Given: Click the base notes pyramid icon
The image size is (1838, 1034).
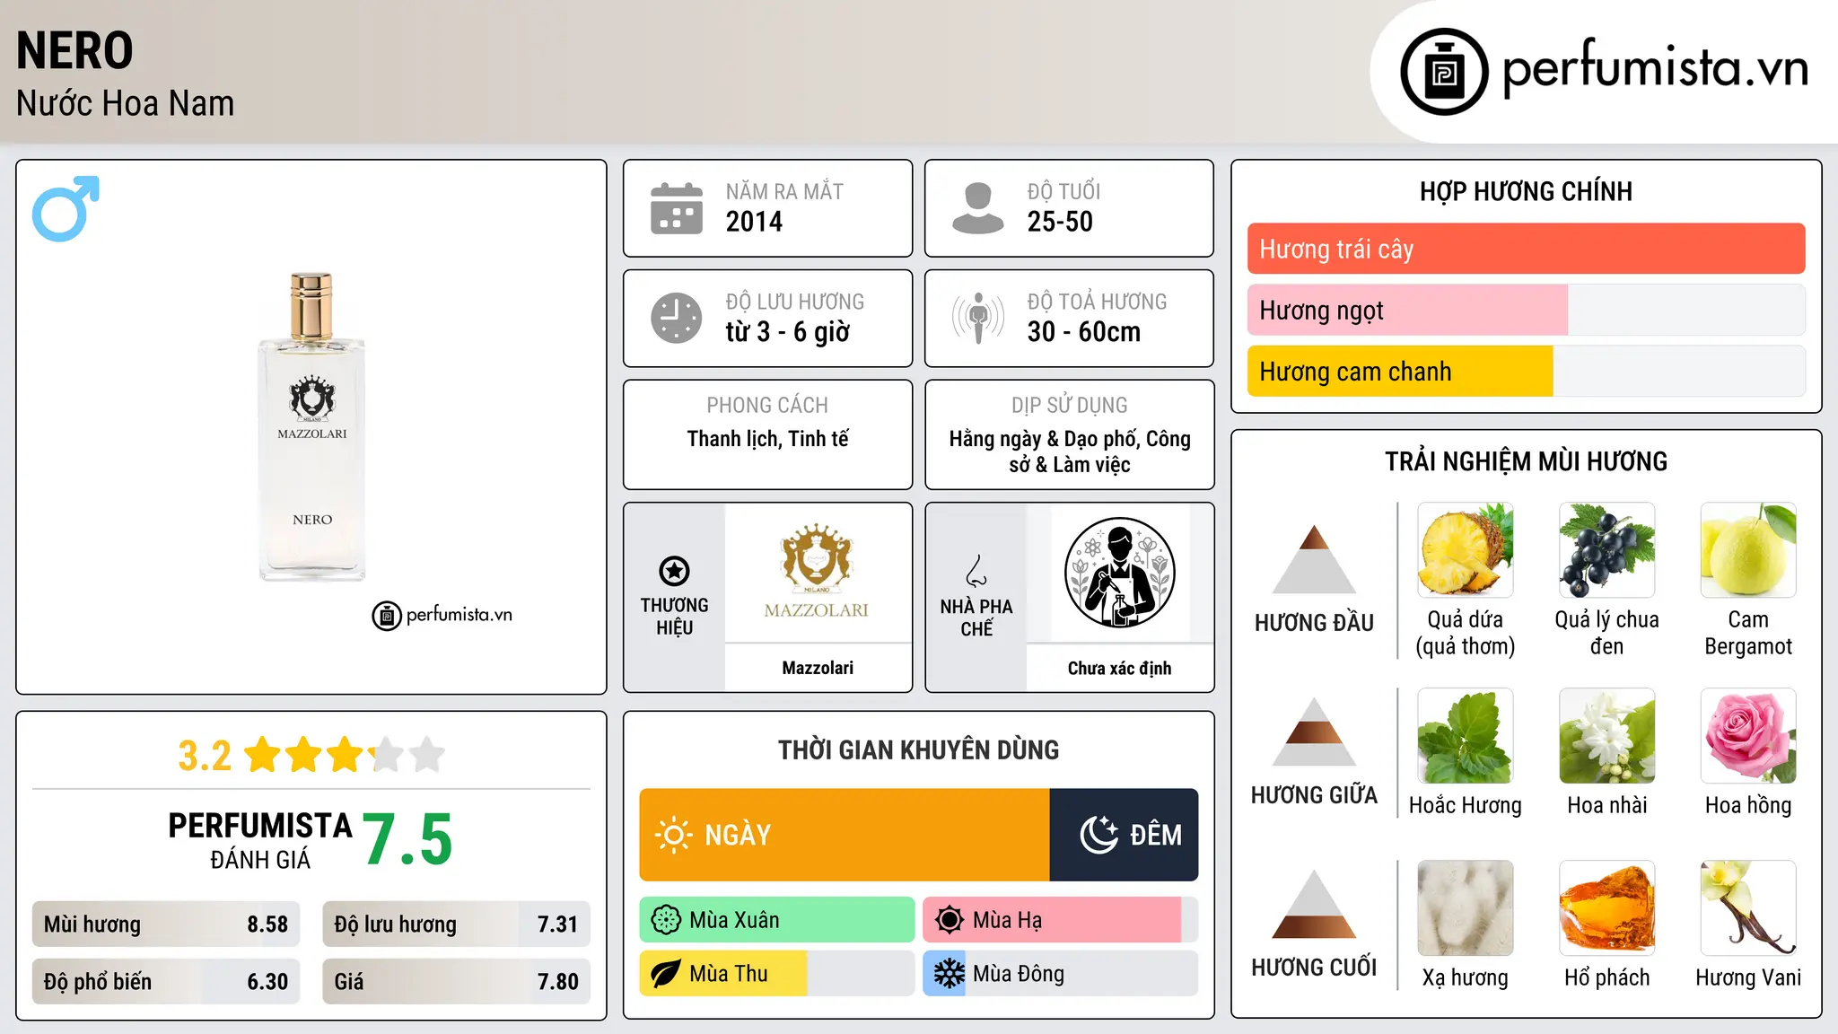Looking at the screenshot, I should [1314, 904].
